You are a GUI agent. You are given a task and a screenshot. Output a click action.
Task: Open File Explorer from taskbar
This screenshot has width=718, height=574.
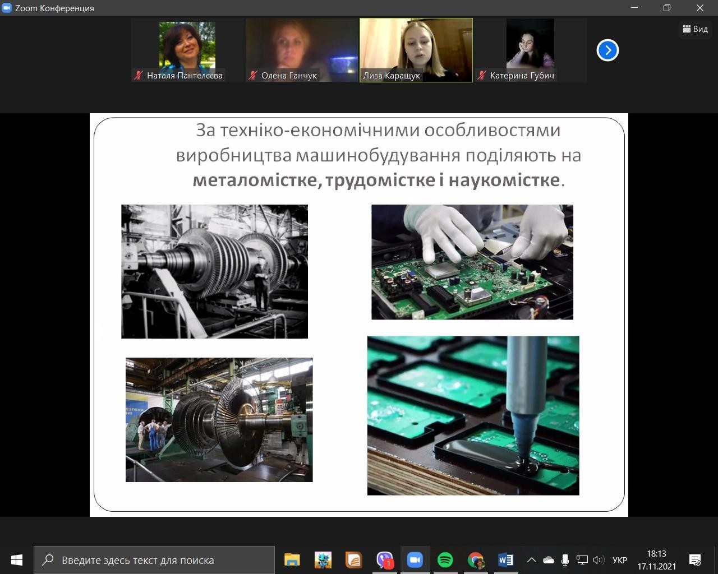(x=292, y=560)
